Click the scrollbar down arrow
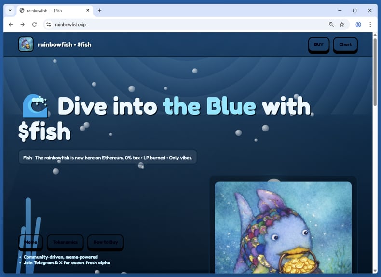 pos(375,271)
